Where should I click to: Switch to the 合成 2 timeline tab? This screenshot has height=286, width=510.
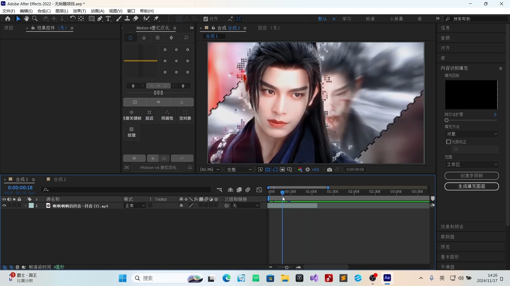[60, 180]
